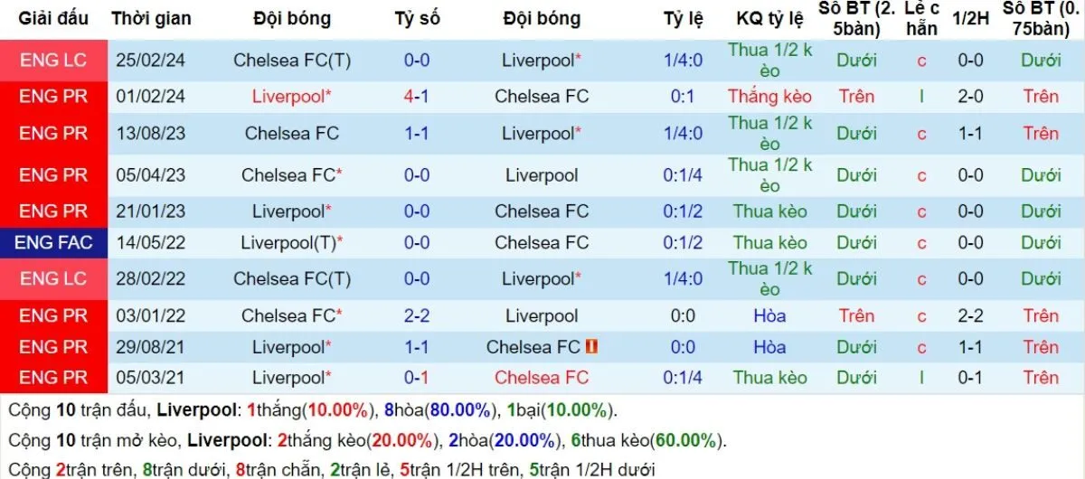Click the 2-0 half-time score
The image size is (1085, 479).
[x=971, y=96]
